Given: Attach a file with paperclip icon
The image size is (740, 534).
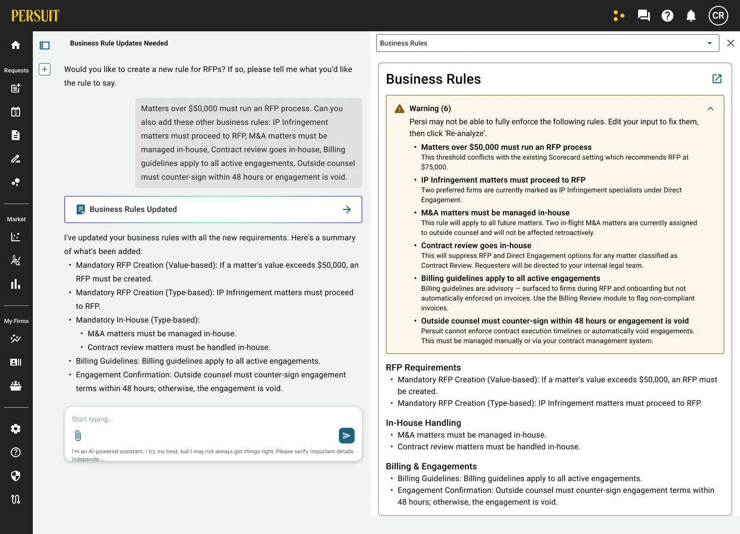Looking at the screenshot, I should tap(78, 436).
